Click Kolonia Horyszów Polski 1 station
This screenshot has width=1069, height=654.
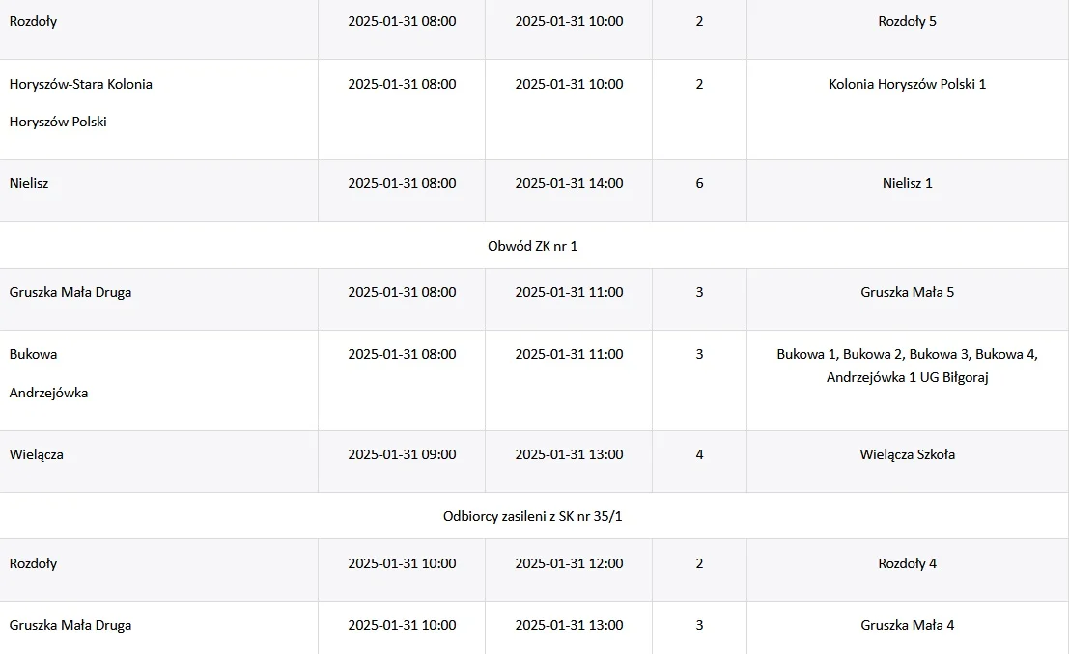coord(907,84)
